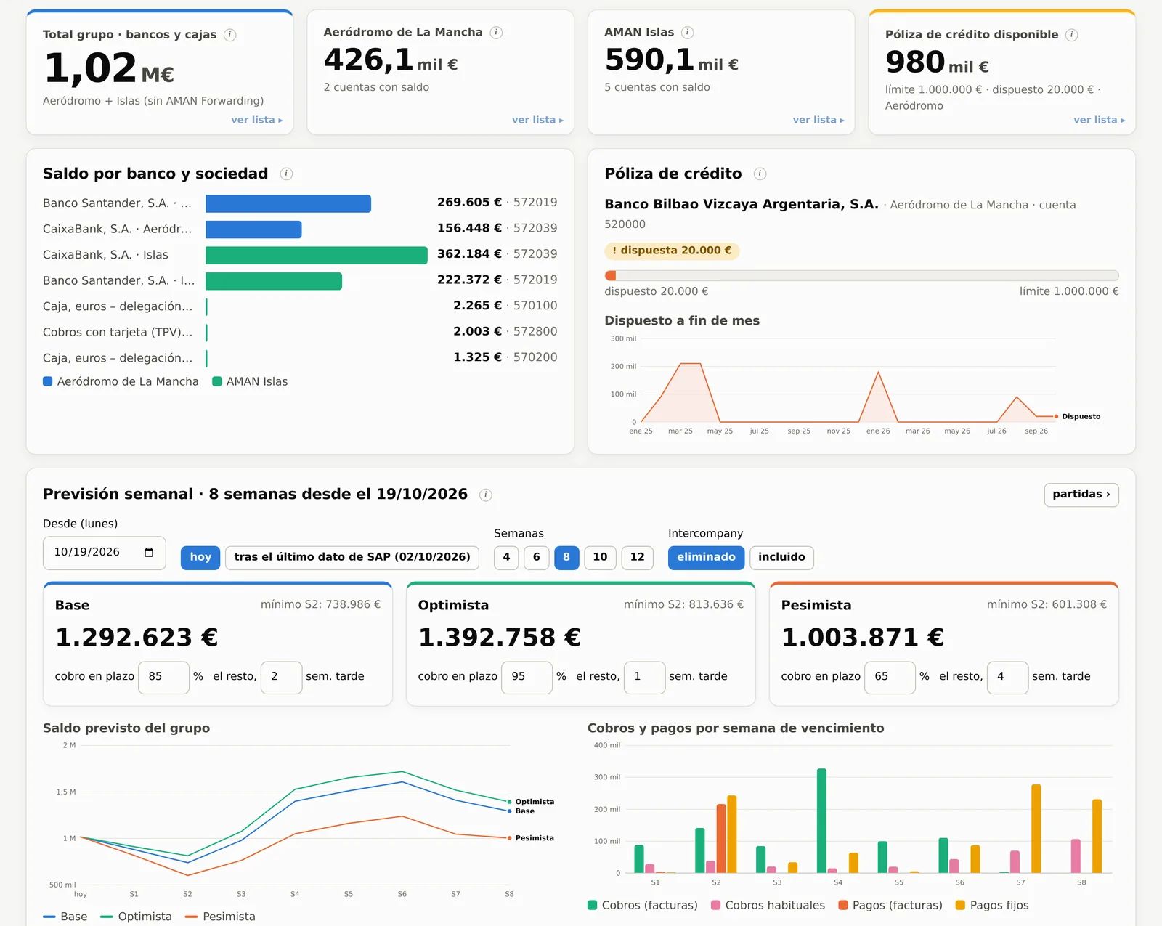This screenshot has width=1162, height=926.
Task: Click AMAN Islas green legend swatch
Action: click(216, 381)
